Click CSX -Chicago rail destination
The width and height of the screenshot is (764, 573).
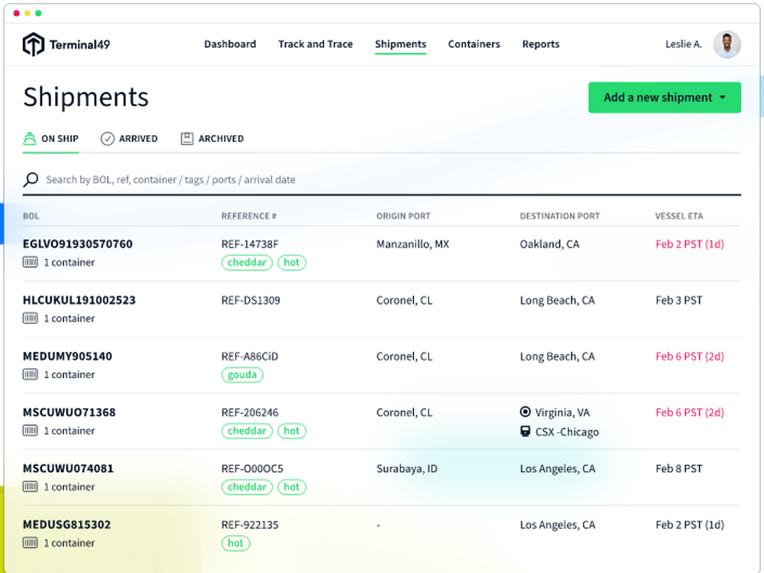pos(567,432)
